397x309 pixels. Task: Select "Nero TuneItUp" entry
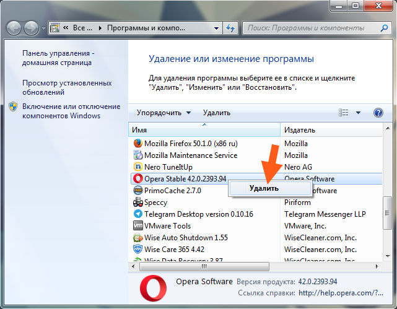click(168, 167)
